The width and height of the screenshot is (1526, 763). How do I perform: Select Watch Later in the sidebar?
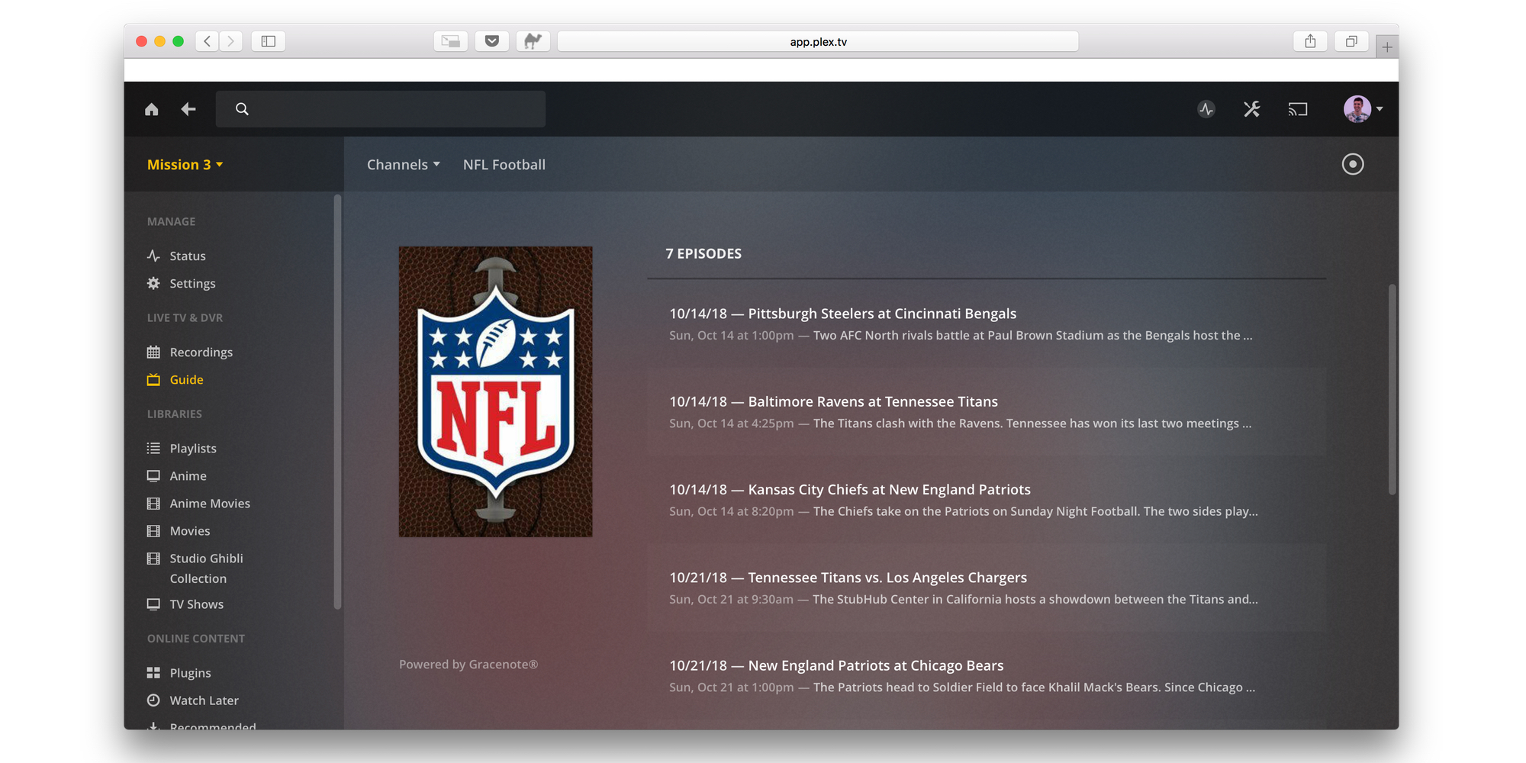[x=203, y=700]
